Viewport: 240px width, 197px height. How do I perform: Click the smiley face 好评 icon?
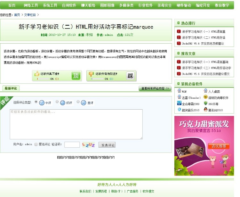[x=63, y=103]
